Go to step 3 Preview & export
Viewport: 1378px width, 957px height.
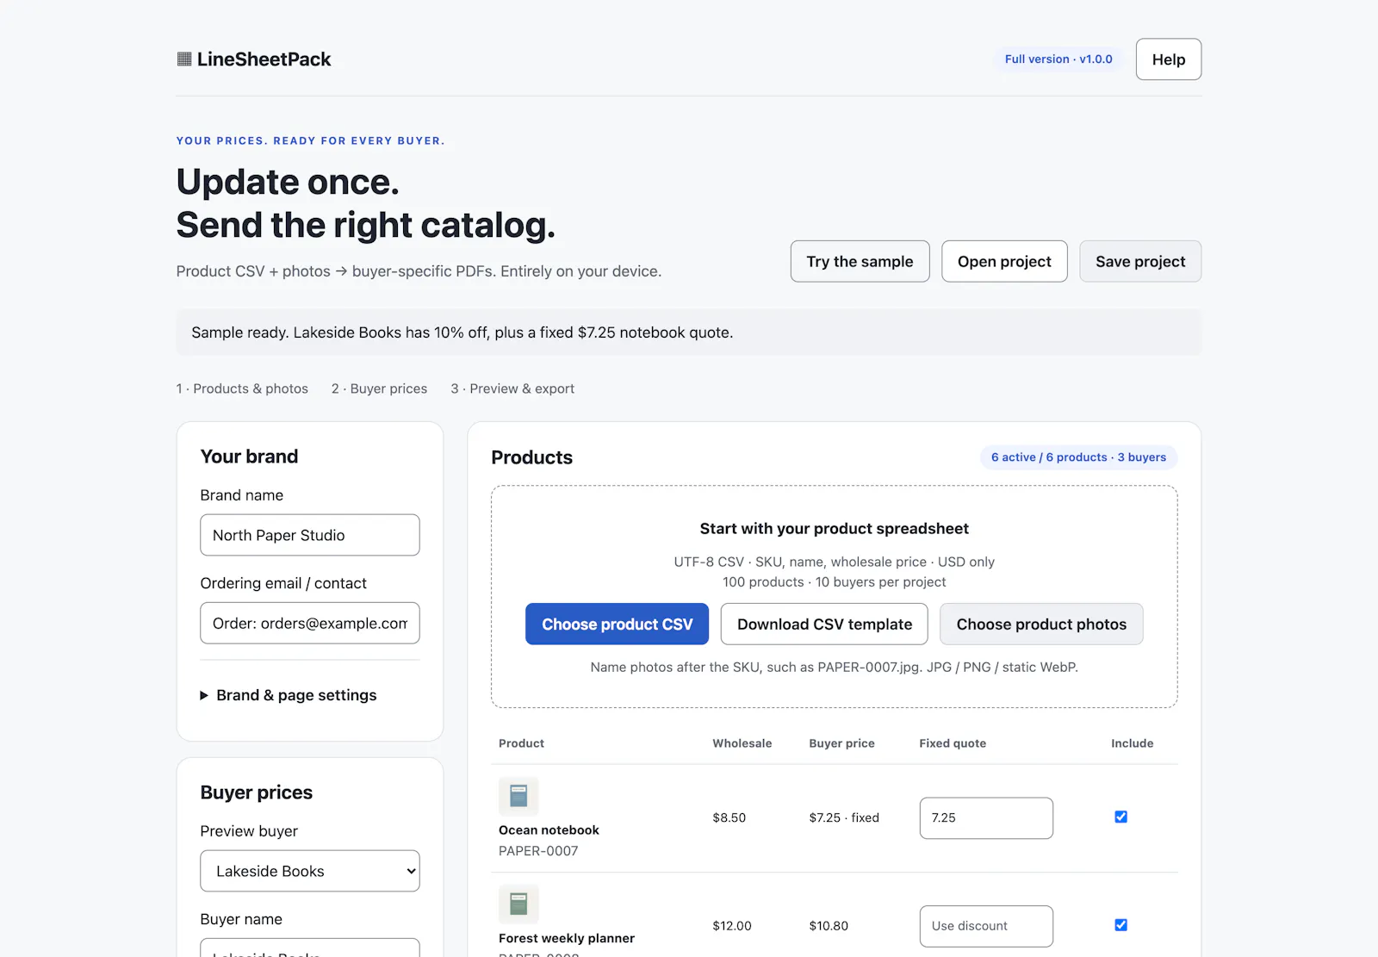[512, 388]
